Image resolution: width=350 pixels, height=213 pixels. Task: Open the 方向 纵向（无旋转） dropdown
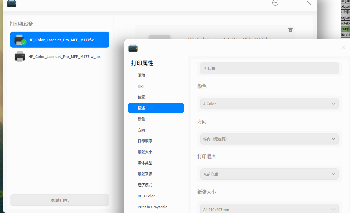[x=269, y=139]
